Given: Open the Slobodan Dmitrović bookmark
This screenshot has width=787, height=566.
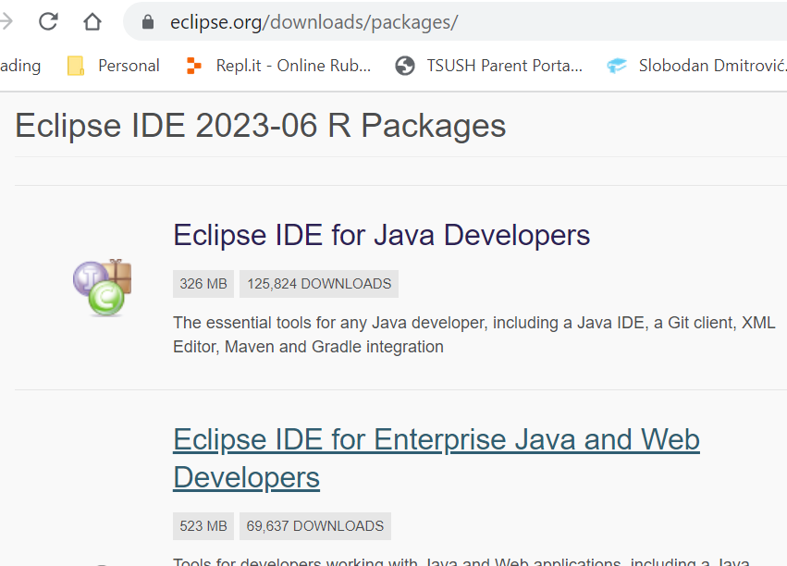Looking at the screenshot, I should [696, 66].
